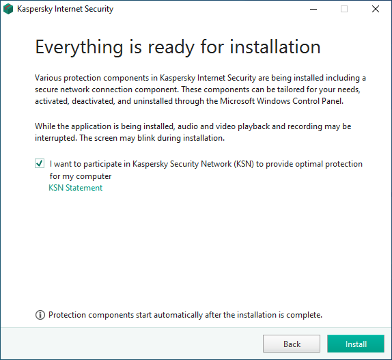This screenshot has width=392, height=360.
Task: Click the info circle icon near Protection components
Action: click(40, 315)
